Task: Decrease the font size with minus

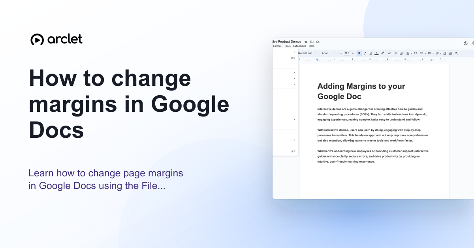Action: click(341, 53)
